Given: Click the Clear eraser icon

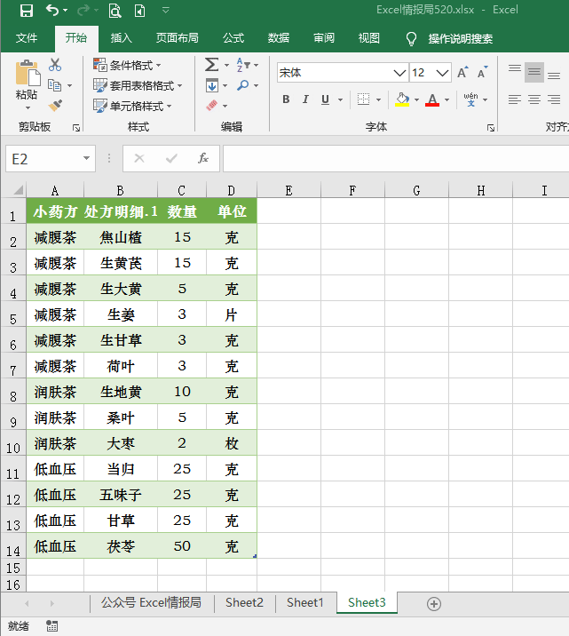Looking at the screenshot, I should click(x=212, y=106).
